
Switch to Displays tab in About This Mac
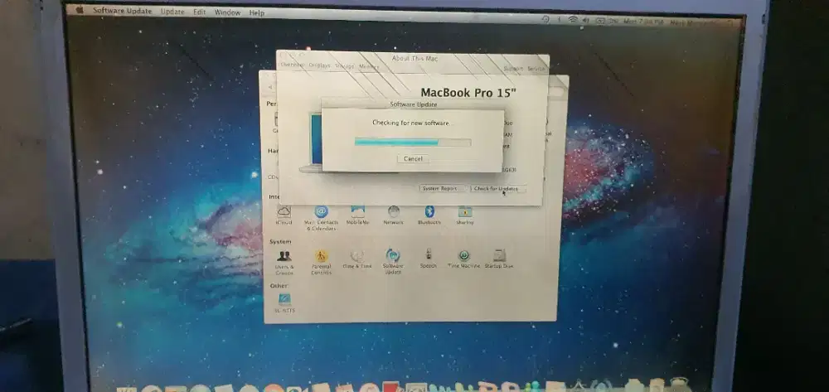point(319,65)
